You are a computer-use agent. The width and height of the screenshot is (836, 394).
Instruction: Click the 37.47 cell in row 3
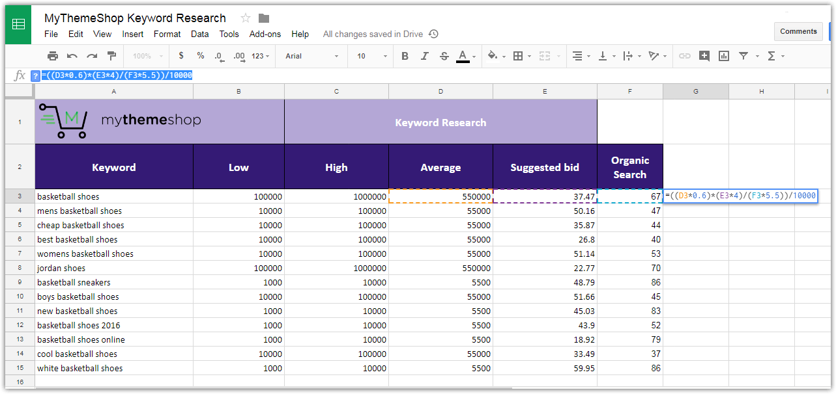tap(545, 196)
